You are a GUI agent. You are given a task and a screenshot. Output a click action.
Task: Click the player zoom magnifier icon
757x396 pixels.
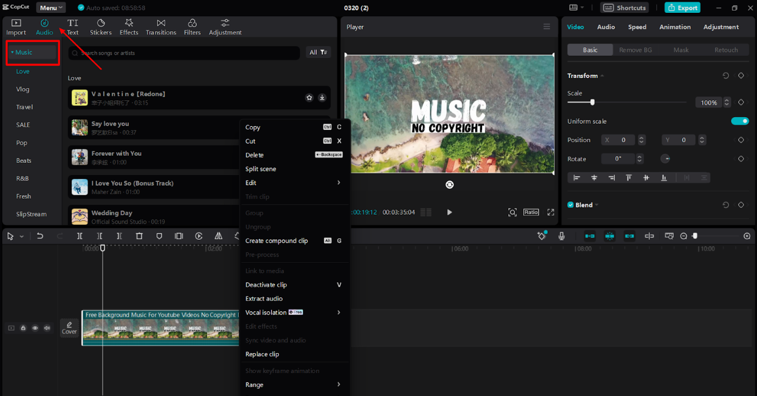(512, 212)
